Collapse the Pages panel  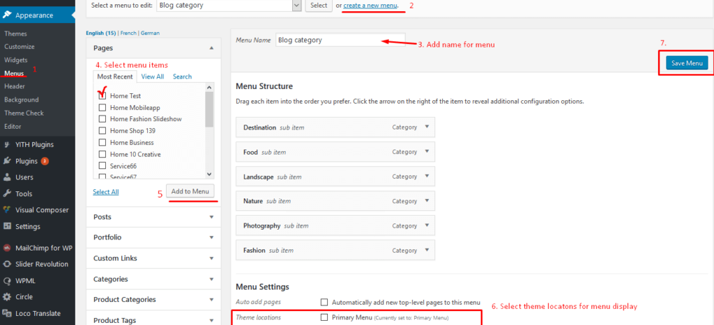pos(211,48)
